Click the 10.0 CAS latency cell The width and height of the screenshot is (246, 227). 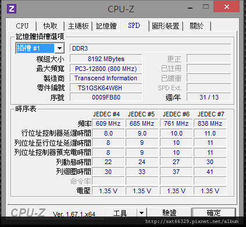click(176, 133)
